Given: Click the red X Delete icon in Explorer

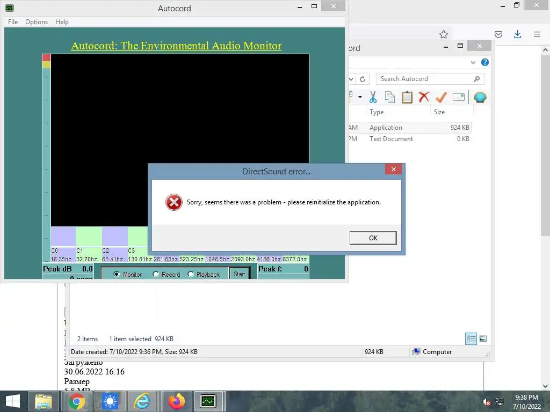Looking at the screenshot, I should pos(424,97).
